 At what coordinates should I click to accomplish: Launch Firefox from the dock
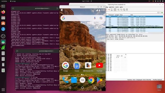3,12
